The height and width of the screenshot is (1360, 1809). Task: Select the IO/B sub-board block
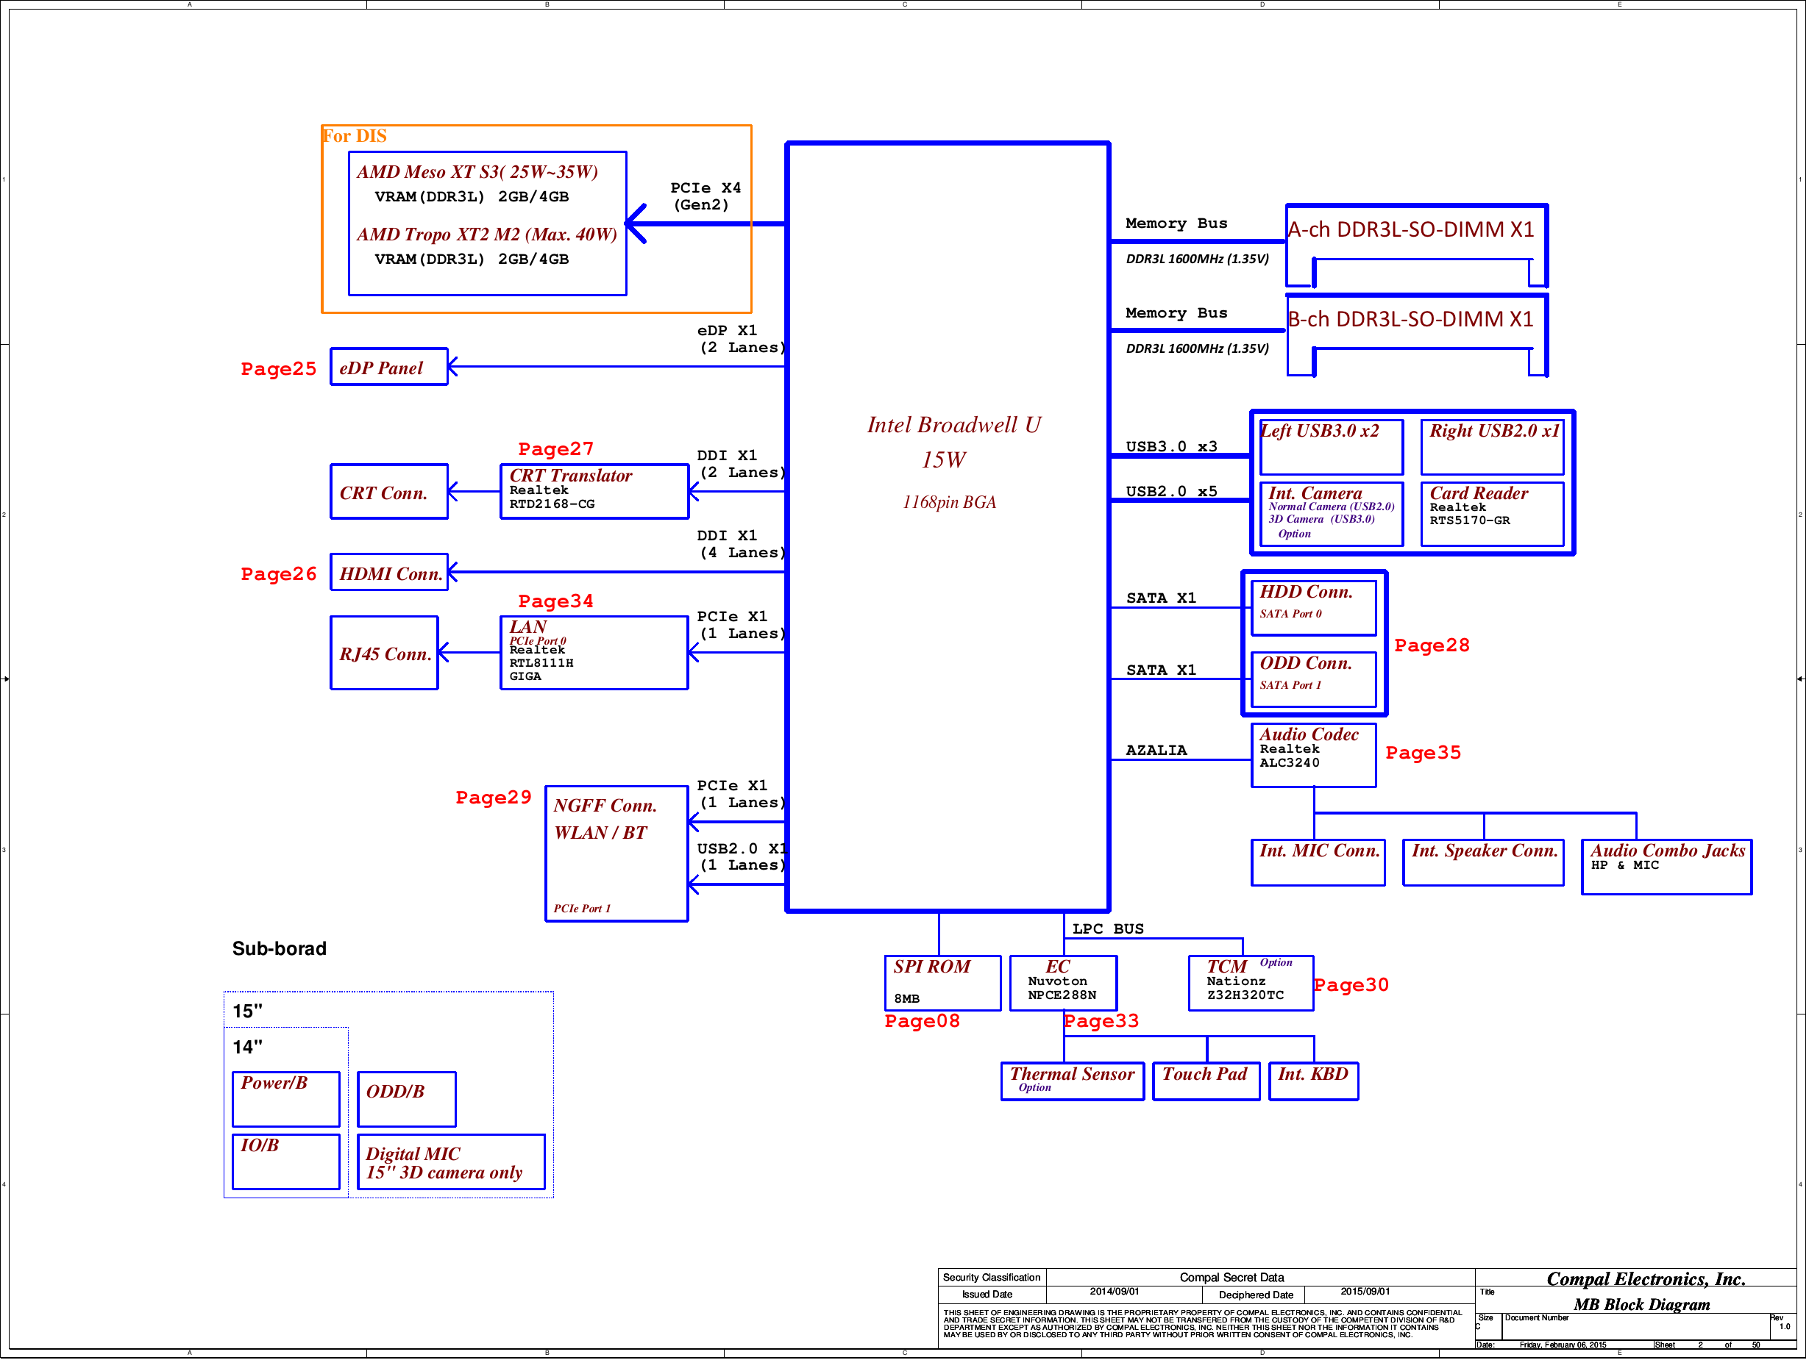tap(286, 1162)
